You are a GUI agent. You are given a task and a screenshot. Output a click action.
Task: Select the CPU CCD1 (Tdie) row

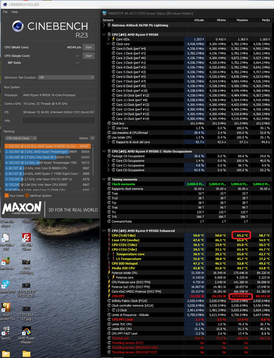coord(186,245)
